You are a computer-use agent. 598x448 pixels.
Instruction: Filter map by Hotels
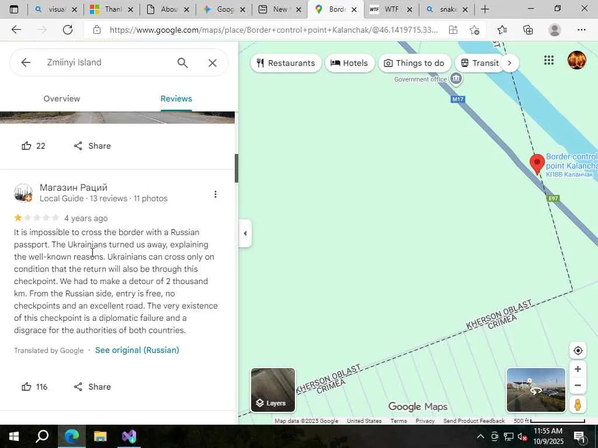(349, 63)
